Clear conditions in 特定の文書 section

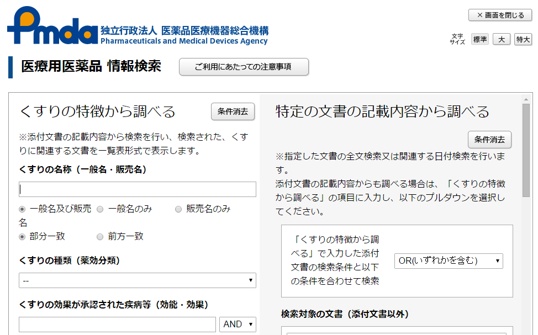pyautogui.click(x=489, y=140)
